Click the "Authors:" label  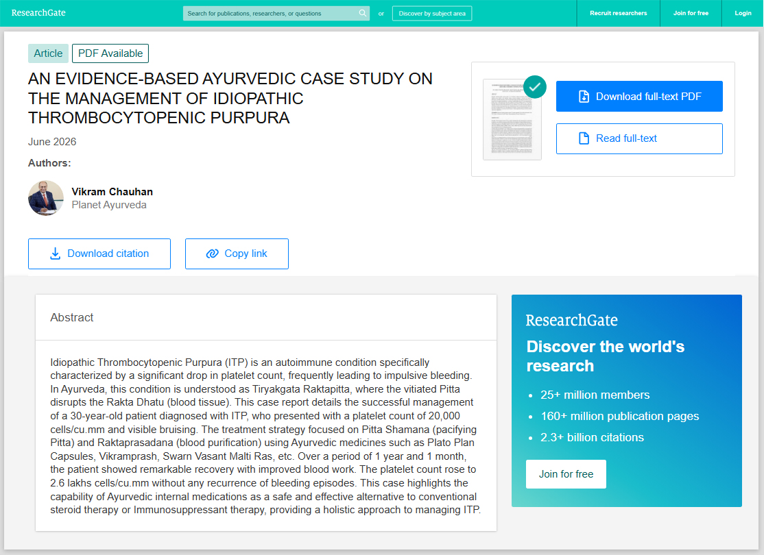(x=49, y=163)
